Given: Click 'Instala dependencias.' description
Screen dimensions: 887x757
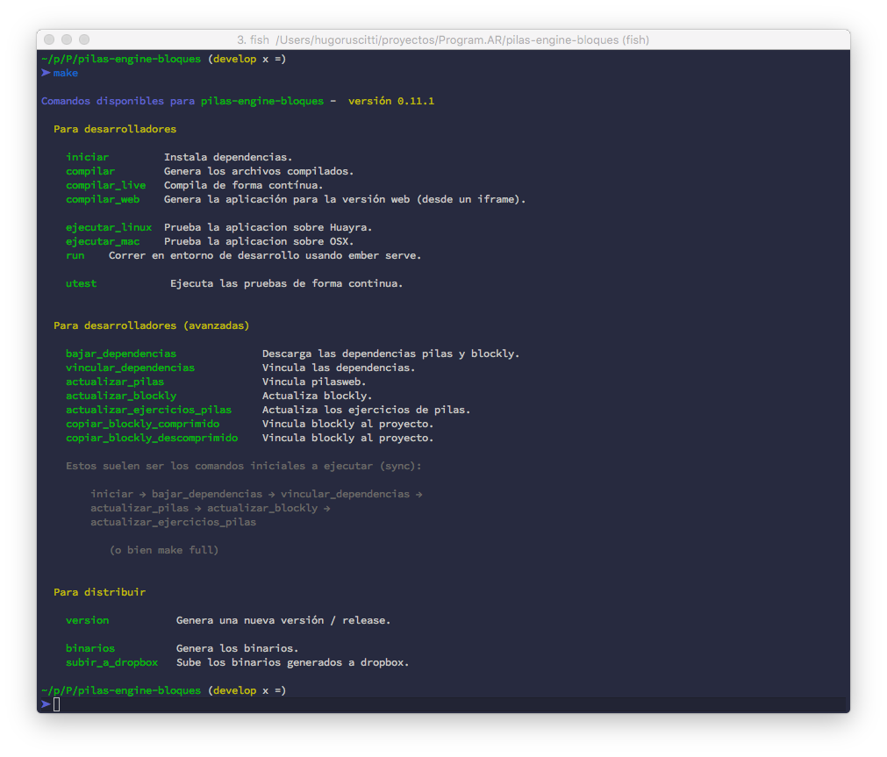Looking at the screenshot, I should 228,157.
